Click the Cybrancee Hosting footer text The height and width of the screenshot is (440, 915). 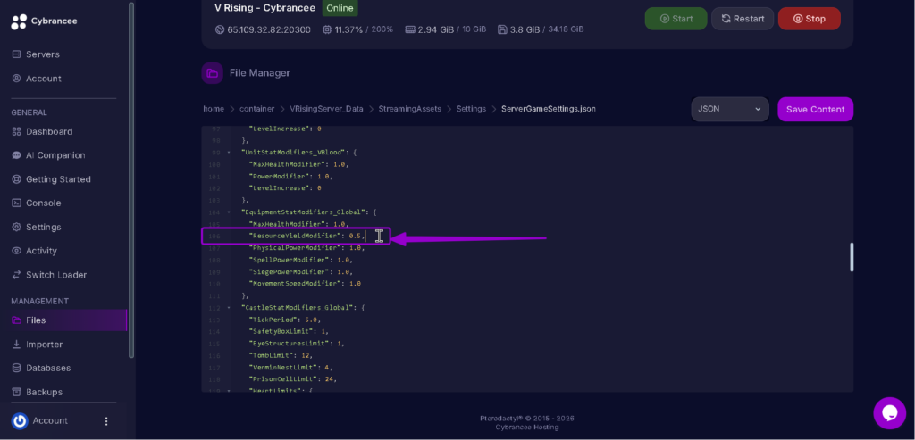[527, 428]
